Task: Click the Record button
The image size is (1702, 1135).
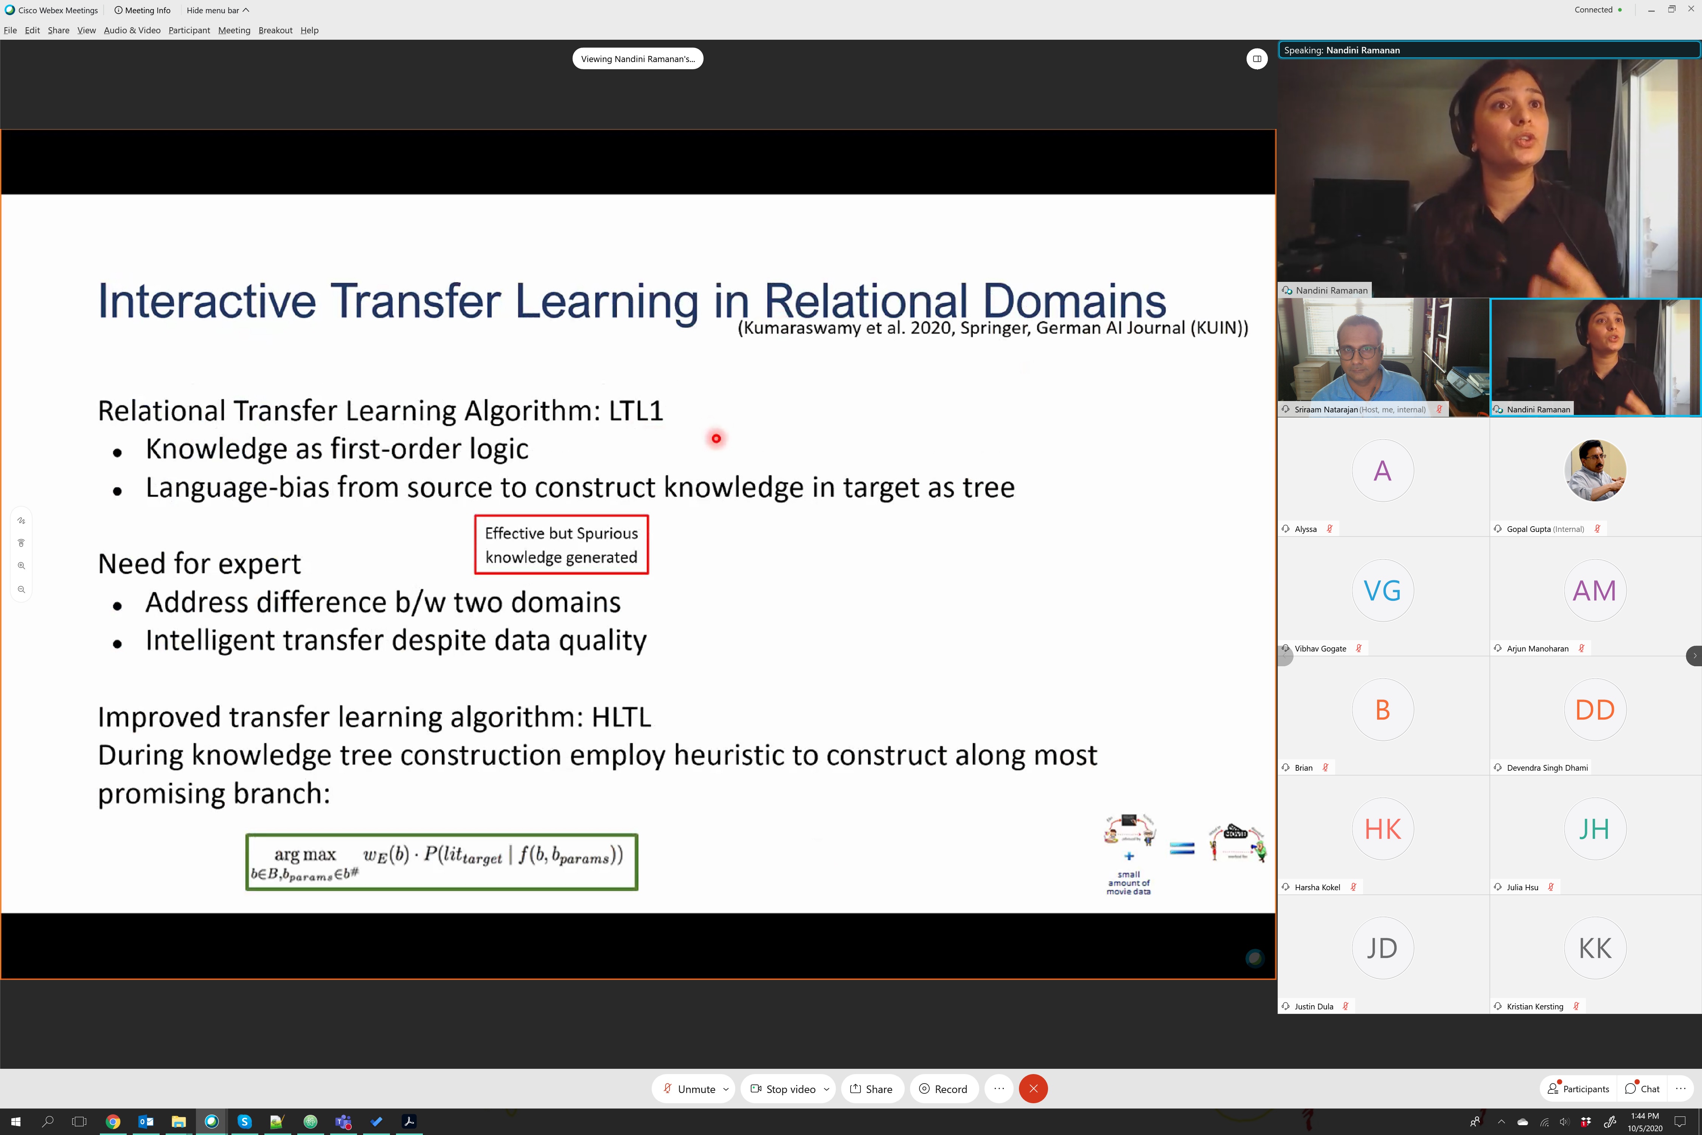Action: (x=943, y=1089)
